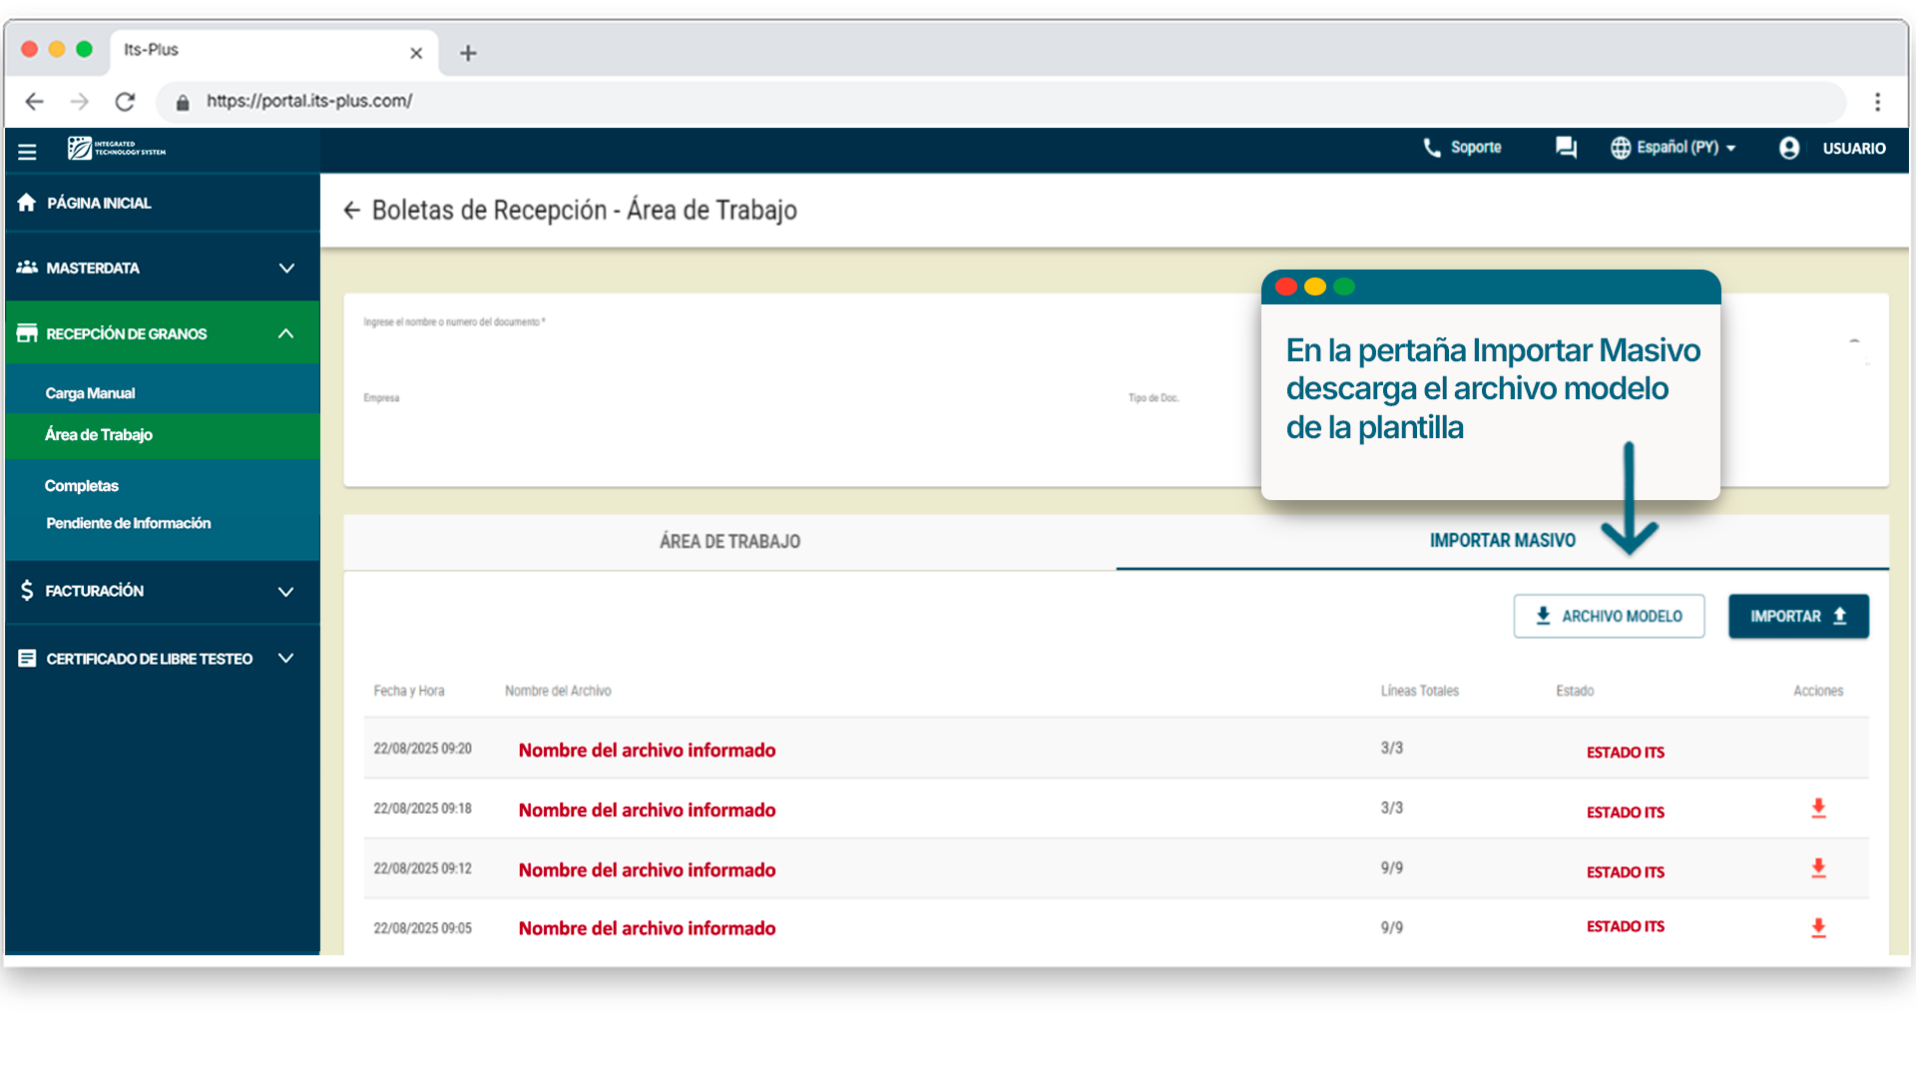1916x1078 pixels.
Task: Switch to the Área de Trabajo tab
Action: coord(729,541)
